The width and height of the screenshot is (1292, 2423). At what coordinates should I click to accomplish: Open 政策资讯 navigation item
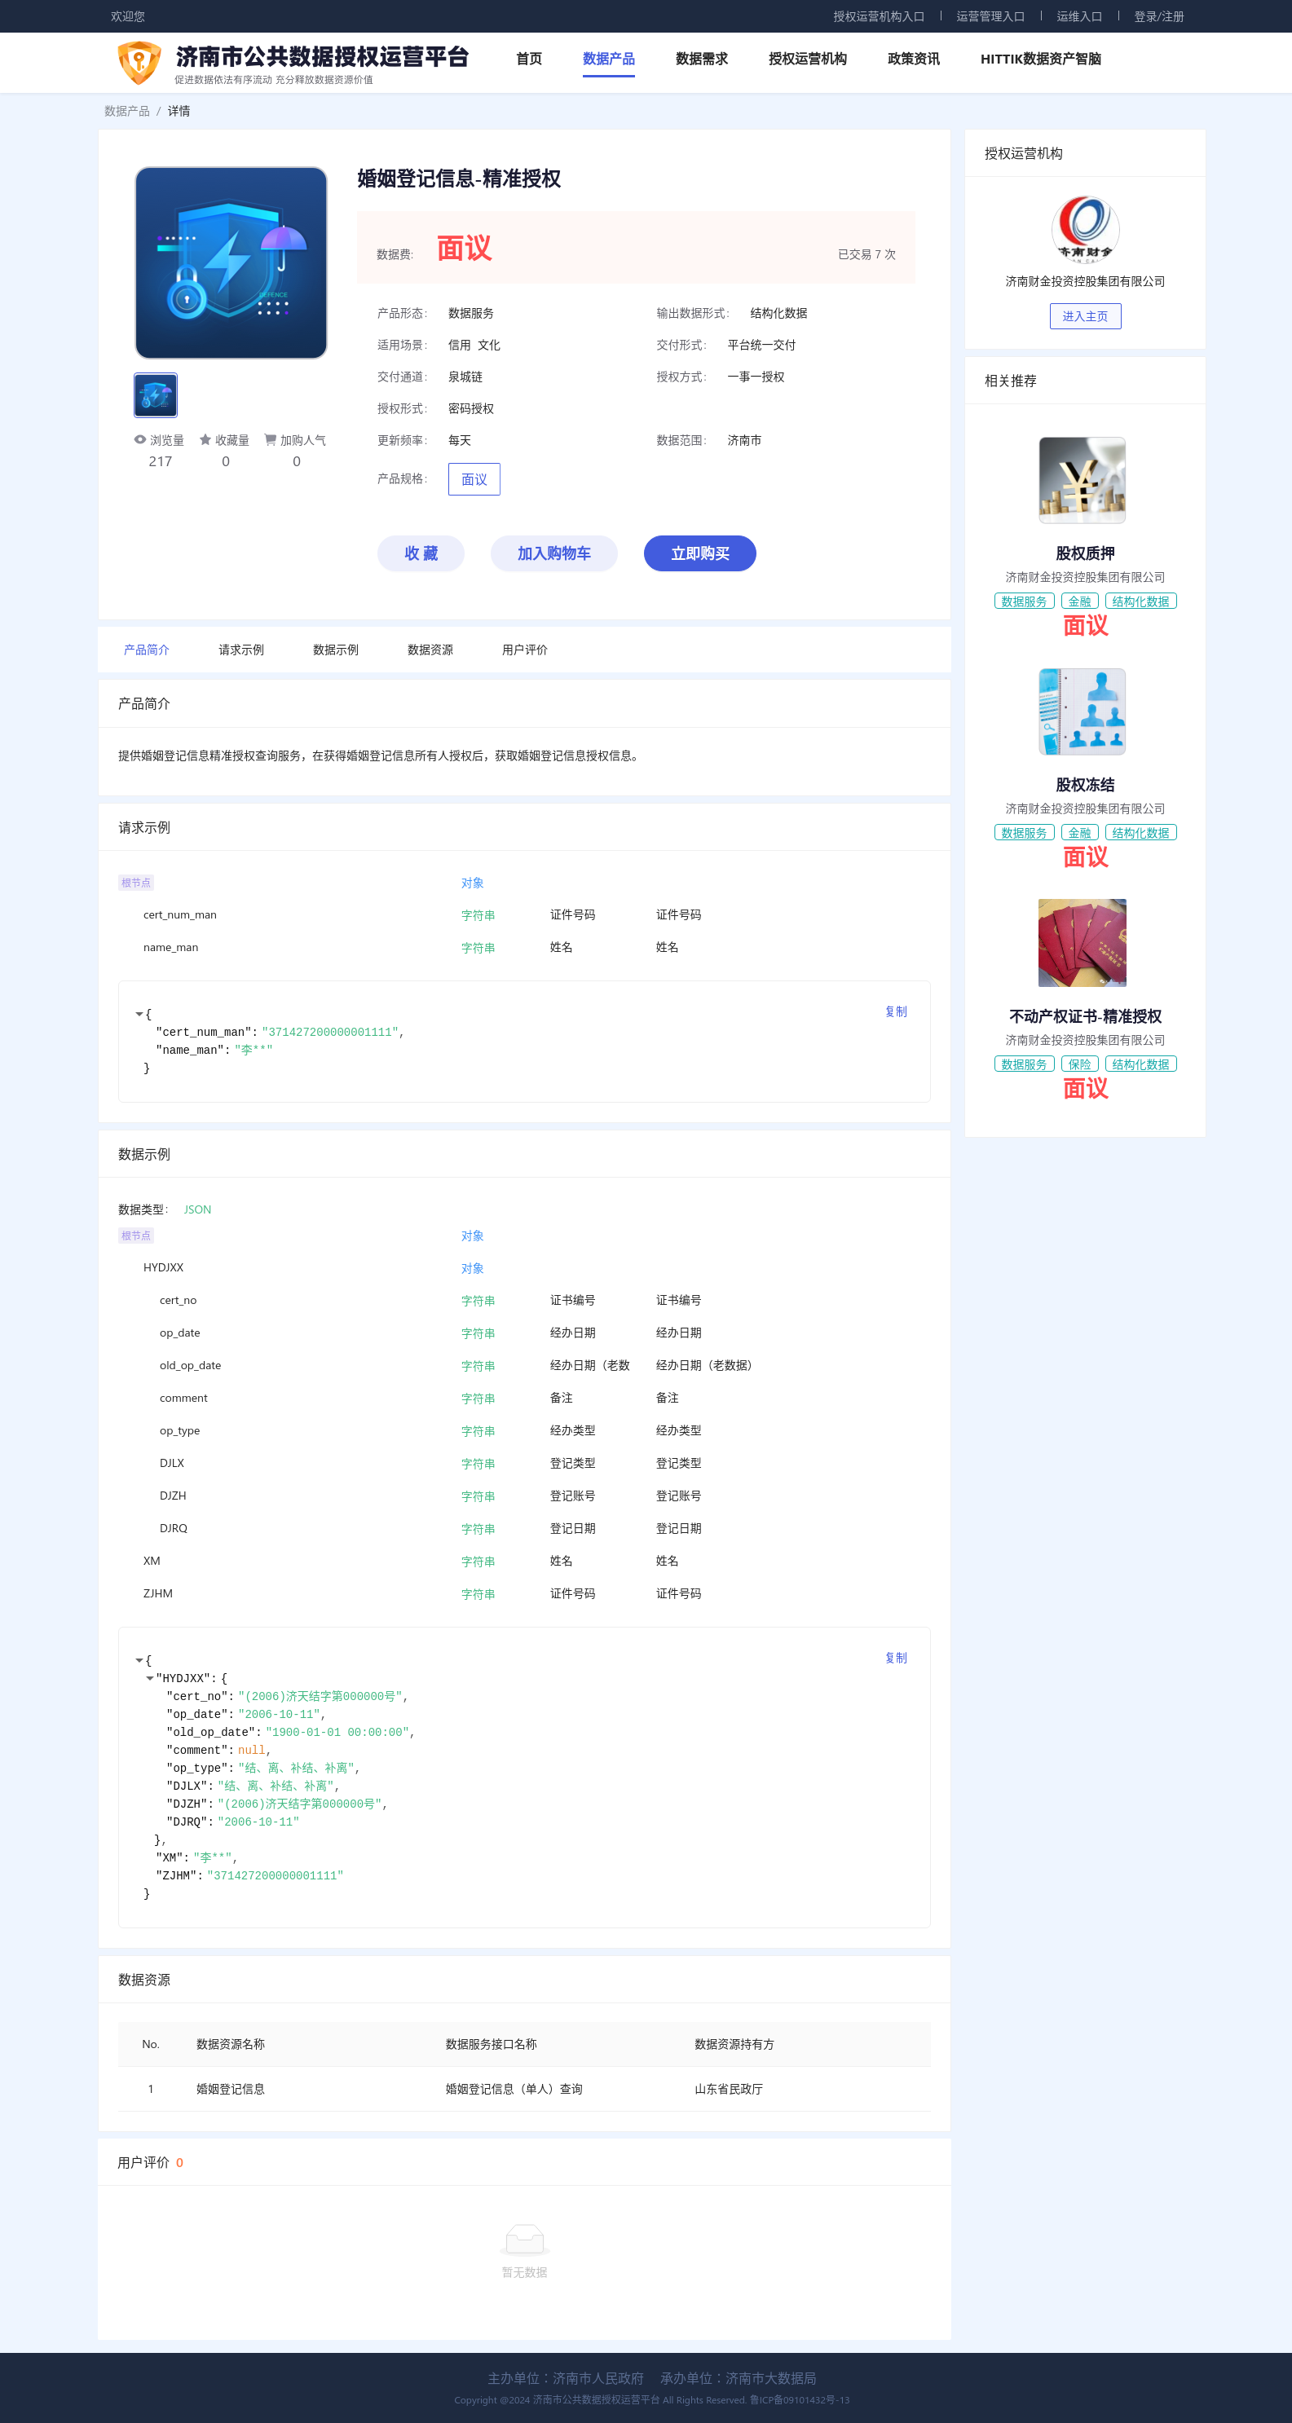tap(914, 59)
